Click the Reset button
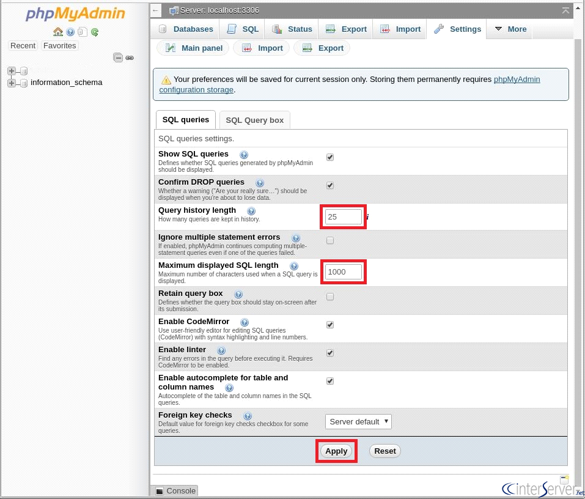585x499 pixels. click(x=384, y=451)
